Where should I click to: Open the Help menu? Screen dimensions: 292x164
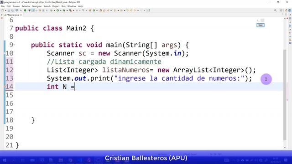click(x=80, y=6)
